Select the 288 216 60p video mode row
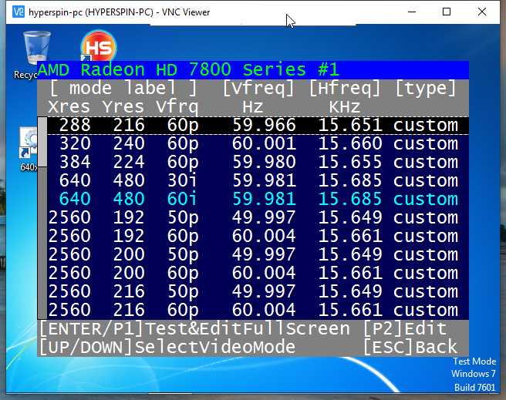Viewport: 506px width, 400px height. 258,125
